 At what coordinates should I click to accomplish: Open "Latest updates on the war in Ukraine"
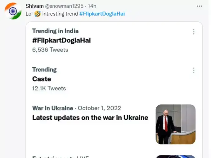click(x=90, y=118)
